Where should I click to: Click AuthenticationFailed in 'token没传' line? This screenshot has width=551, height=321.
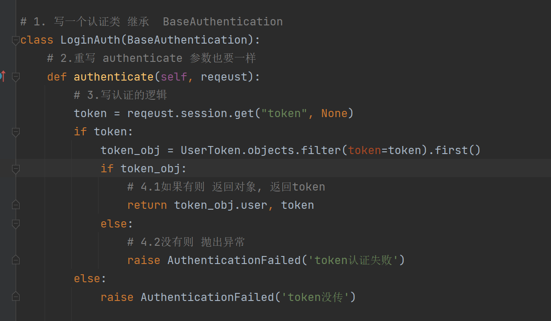tap(207, 297)
